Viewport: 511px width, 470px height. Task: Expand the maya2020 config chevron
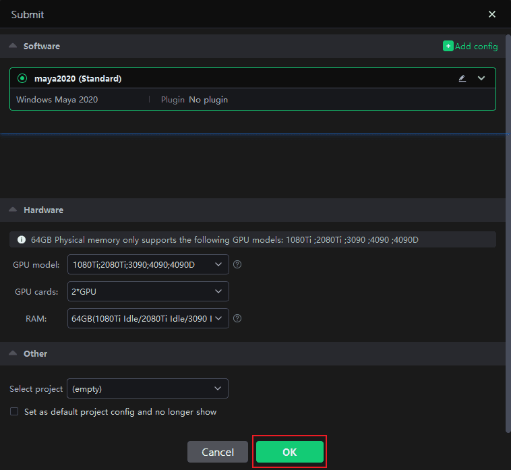tap(481, 78)
